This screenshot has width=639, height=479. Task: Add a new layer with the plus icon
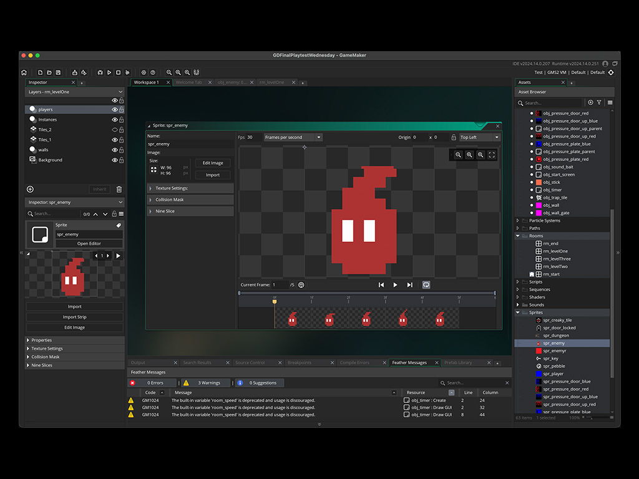[x=30, y=189]
